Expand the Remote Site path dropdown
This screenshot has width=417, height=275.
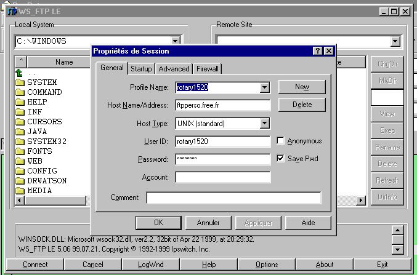pyautogui.click(x=395, y=41)
